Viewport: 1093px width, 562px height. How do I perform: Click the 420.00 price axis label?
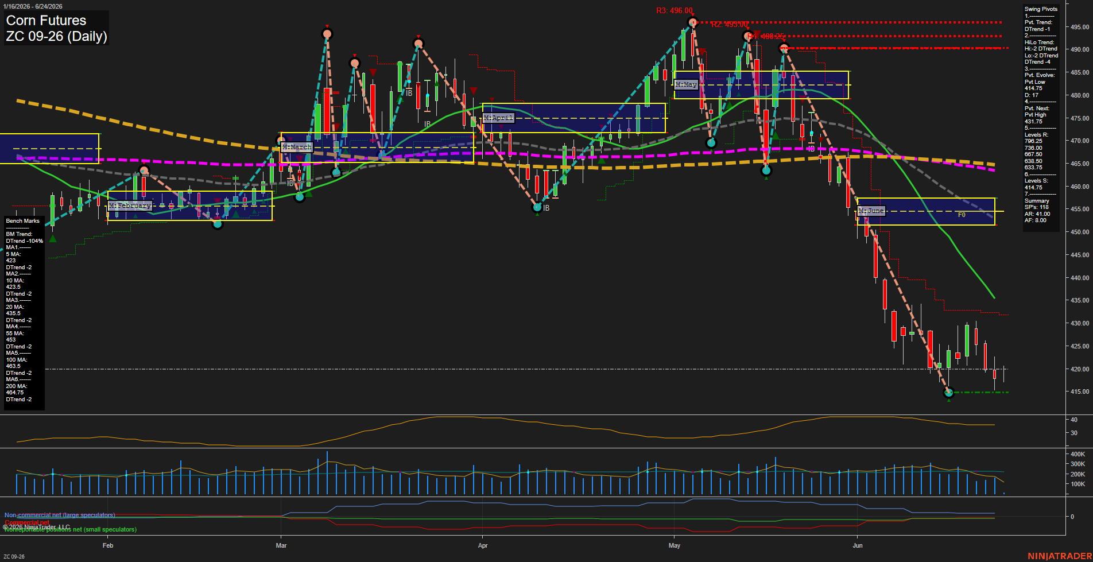pos(1079,369)
